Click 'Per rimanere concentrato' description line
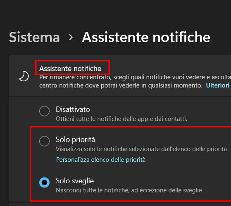The image size is (231, 206). [135, 77]
